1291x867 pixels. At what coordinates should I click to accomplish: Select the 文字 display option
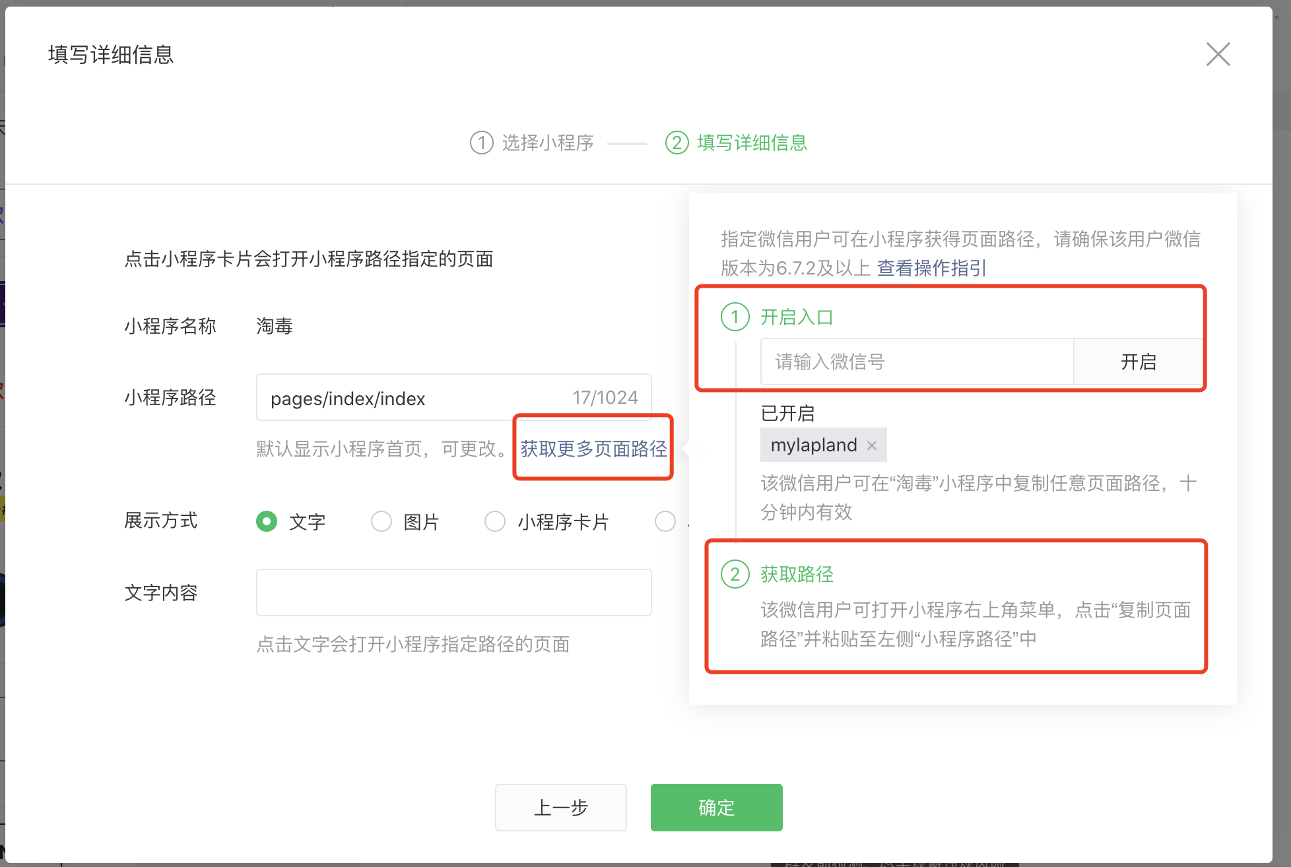(x=267, y=521)
